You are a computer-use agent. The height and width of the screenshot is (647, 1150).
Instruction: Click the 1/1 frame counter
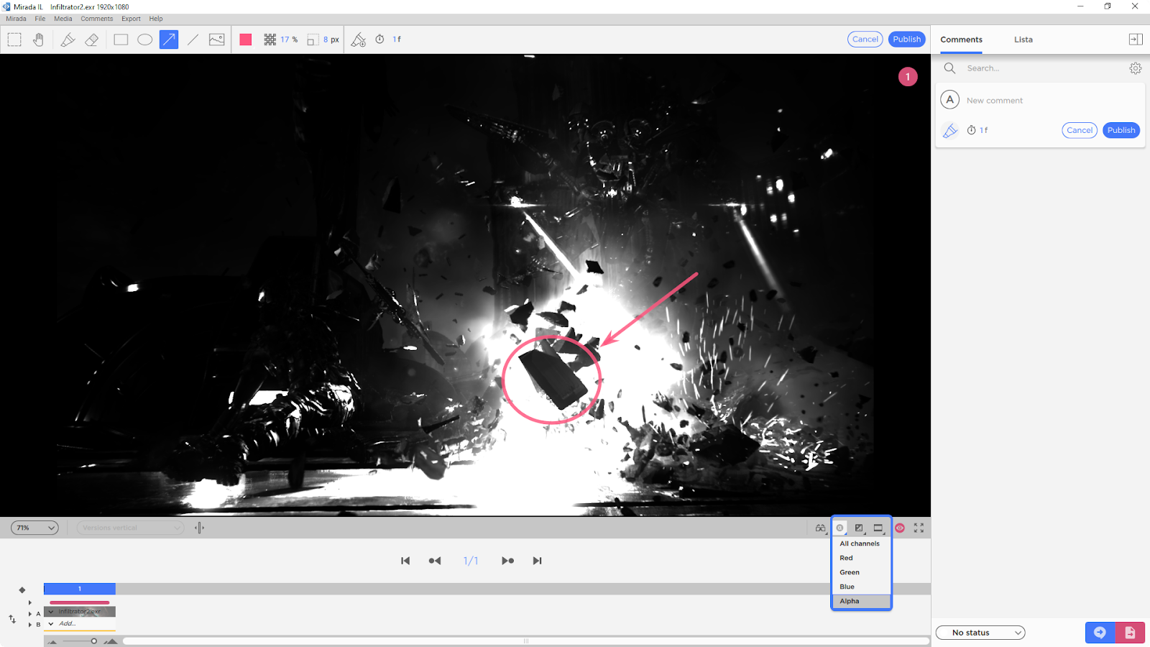[471, 561]
